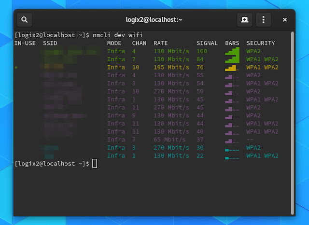Viewport: 309px width, 225px height.
Task: Click the IN-USE column header
Action: click(25, 43)
